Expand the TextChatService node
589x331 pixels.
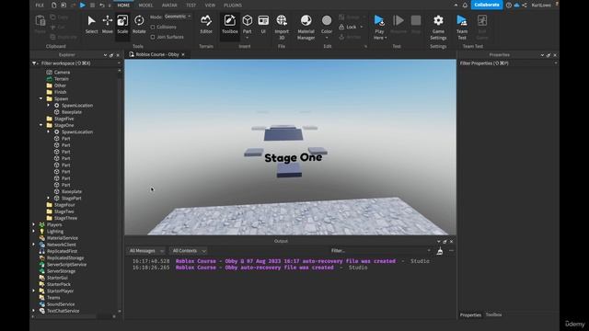point(34,311)
